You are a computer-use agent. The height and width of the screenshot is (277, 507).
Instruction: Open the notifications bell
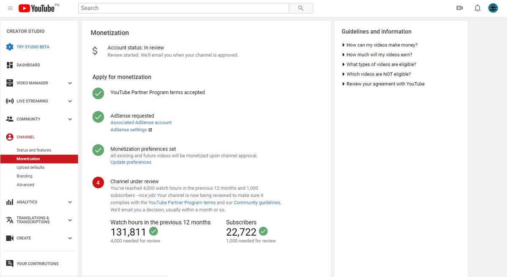[477, 8]
